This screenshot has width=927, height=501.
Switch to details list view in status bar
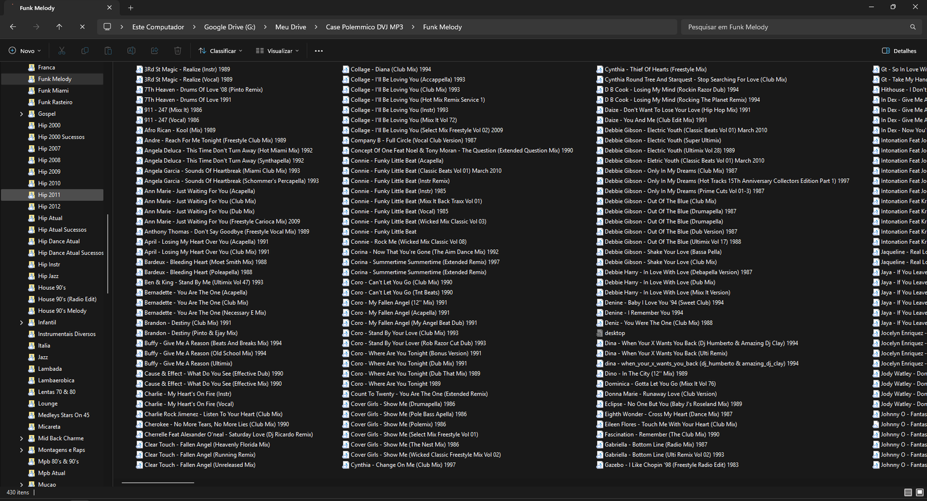908,492
